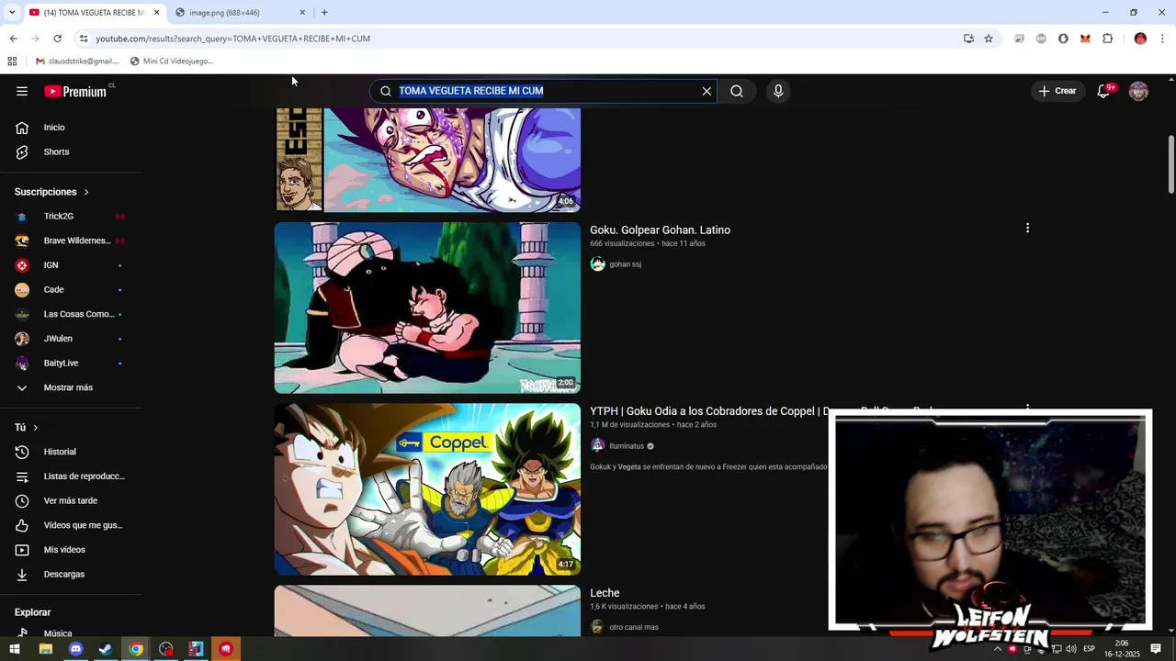Viewport: 1176px width, 661px height.
Task: Play the Coppel YTPH video thumbnail
Action: [427, 489]
